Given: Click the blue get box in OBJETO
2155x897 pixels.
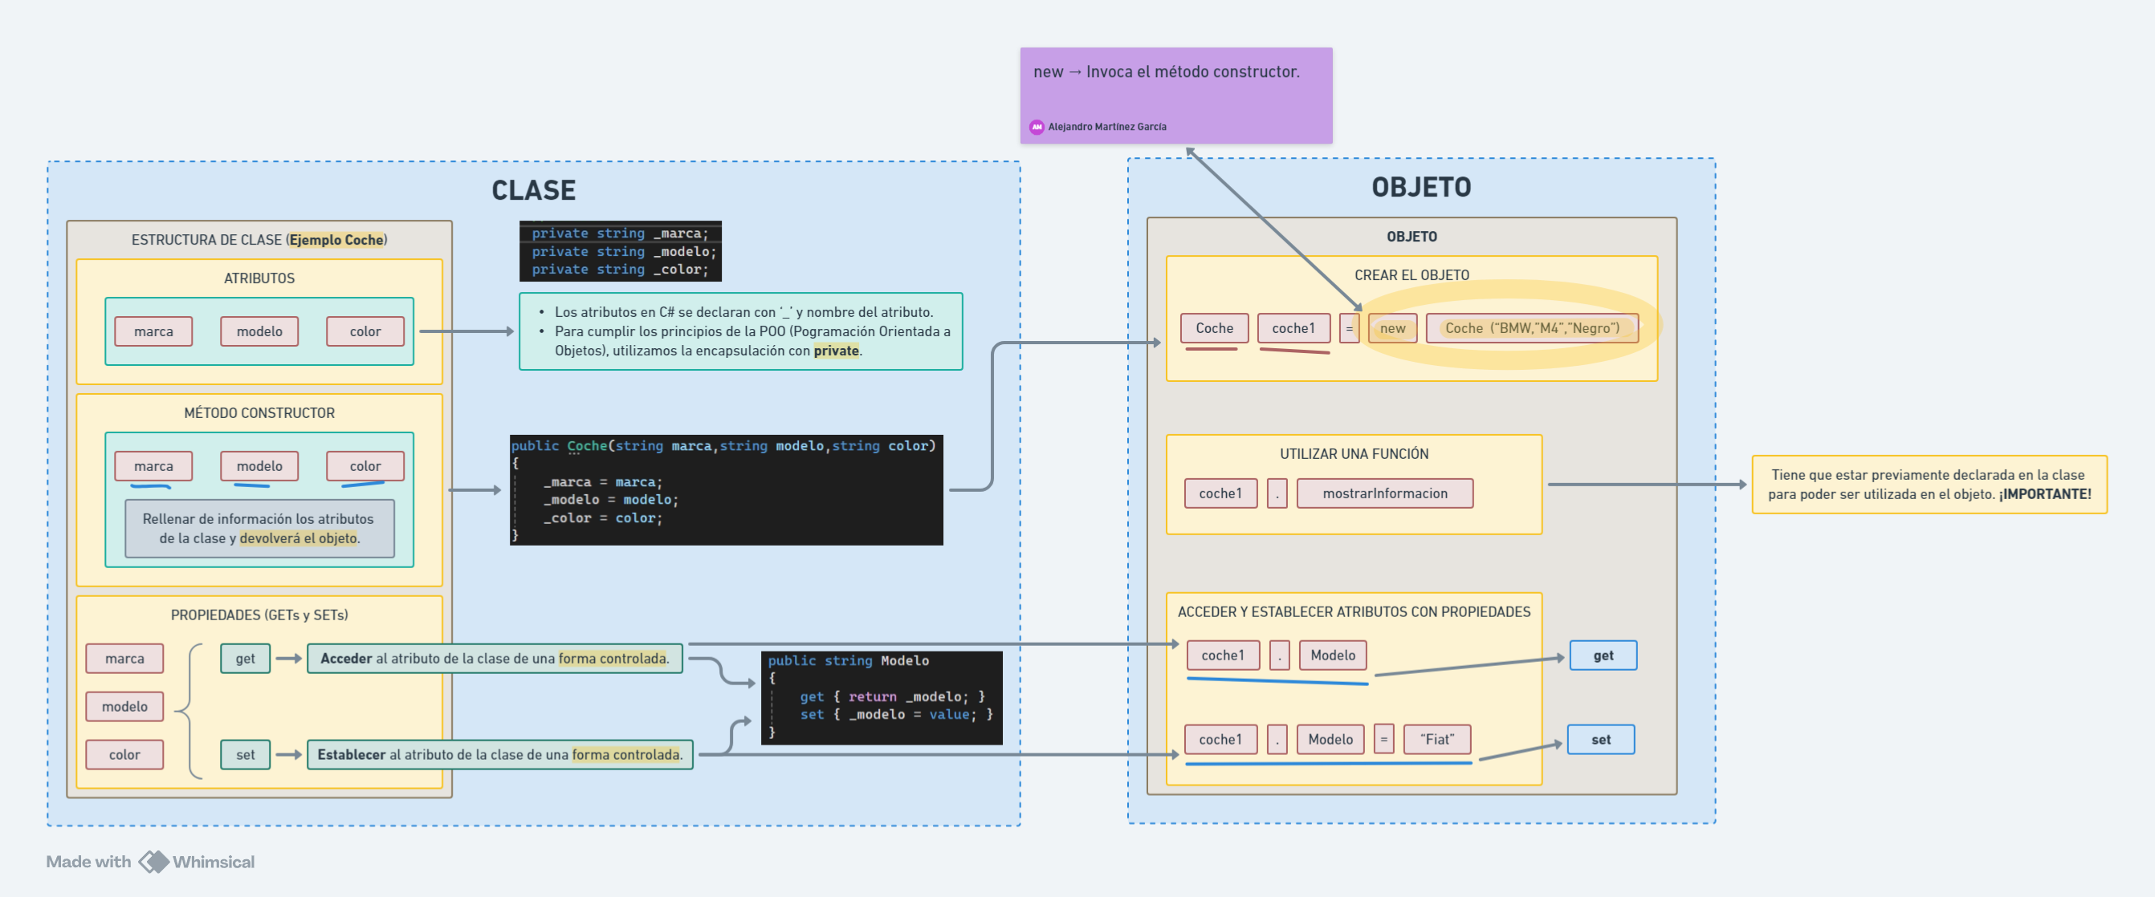Looking at the screenshot, I should point(1602,655).
